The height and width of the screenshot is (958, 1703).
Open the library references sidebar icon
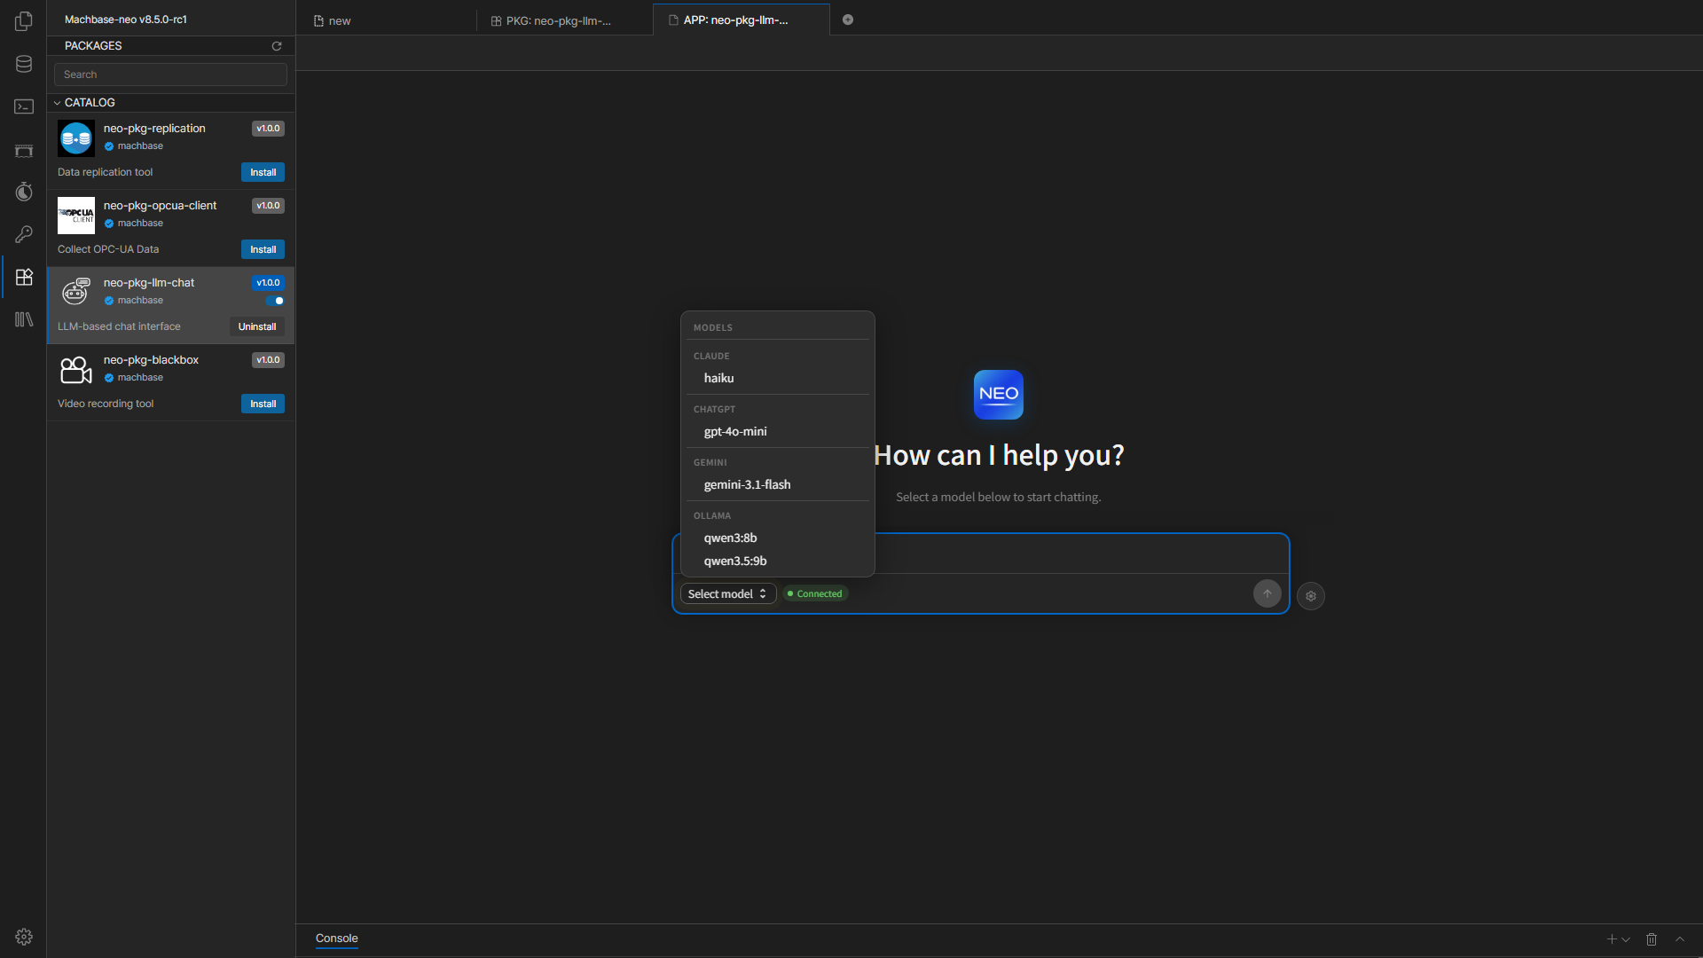point(24,319)
